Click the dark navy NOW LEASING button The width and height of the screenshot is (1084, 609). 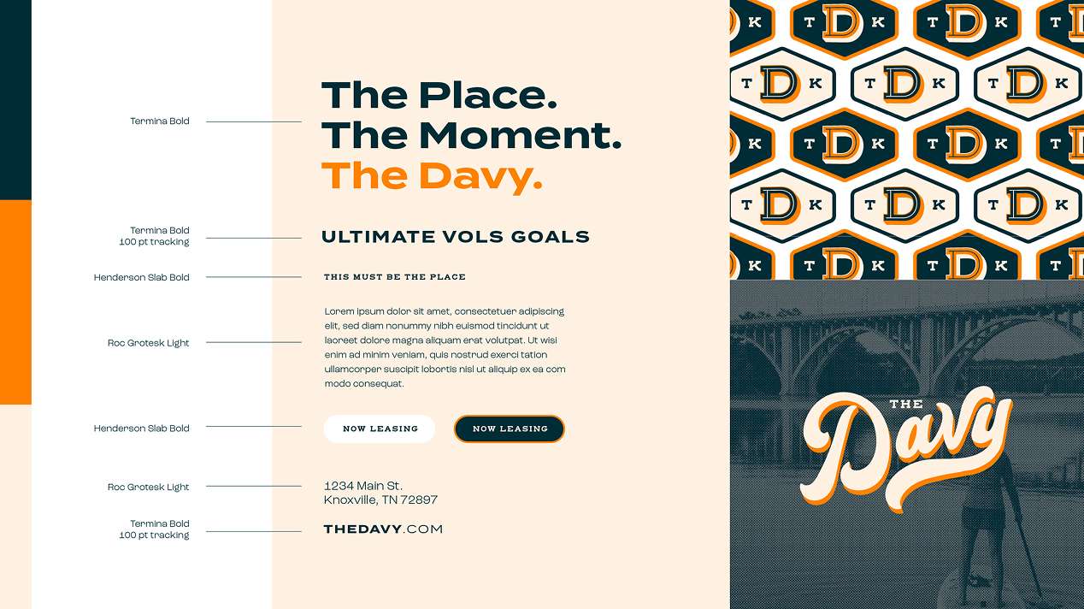(x=510, y=429)
